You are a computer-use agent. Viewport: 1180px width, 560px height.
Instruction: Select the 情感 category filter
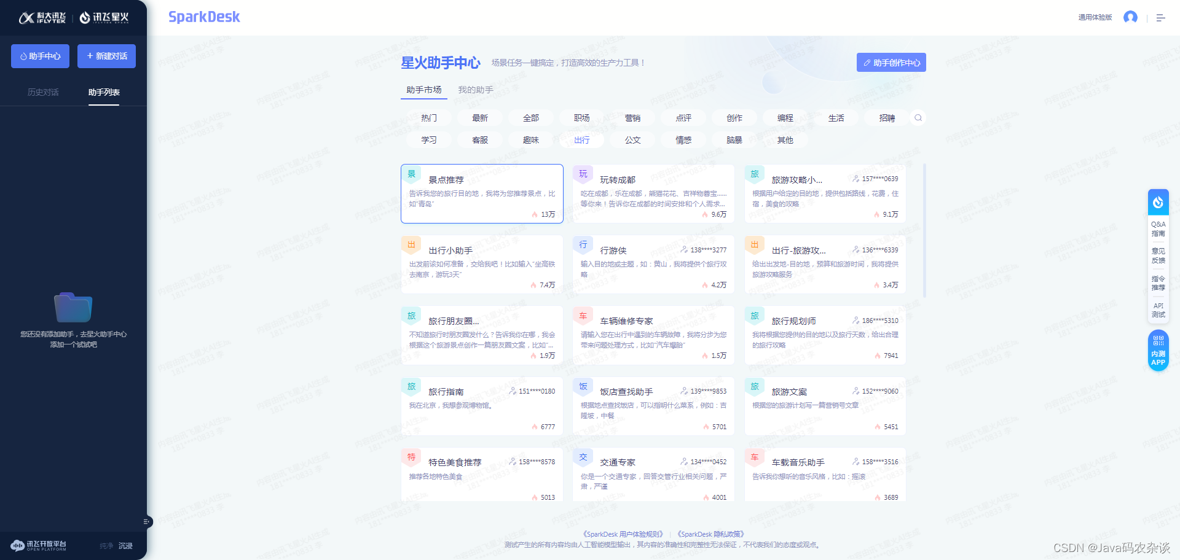[x=683, y=140]
